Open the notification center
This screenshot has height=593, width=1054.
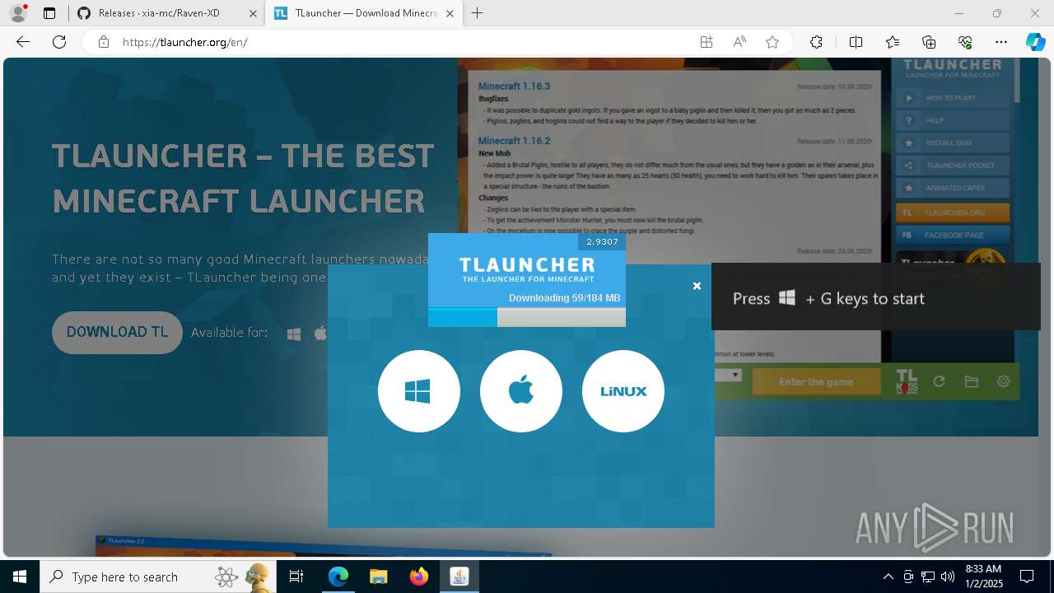(1027, 577)
